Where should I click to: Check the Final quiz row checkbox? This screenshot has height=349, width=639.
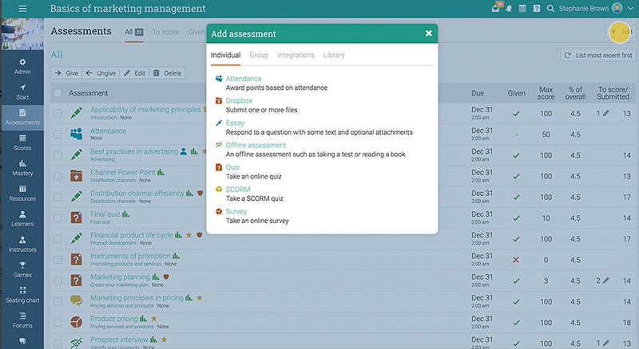pyautogui.click(x=58, y=218)
